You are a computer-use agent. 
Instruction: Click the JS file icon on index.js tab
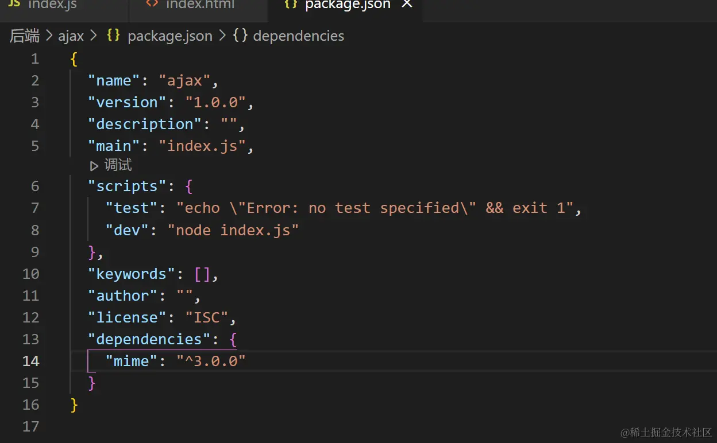pyautogui.click(x=14, y=4)
